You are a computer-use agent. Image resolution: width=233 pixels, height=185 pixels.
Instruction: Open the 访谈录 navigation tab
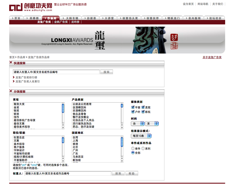pyautogui.click(x=90, y=18)
